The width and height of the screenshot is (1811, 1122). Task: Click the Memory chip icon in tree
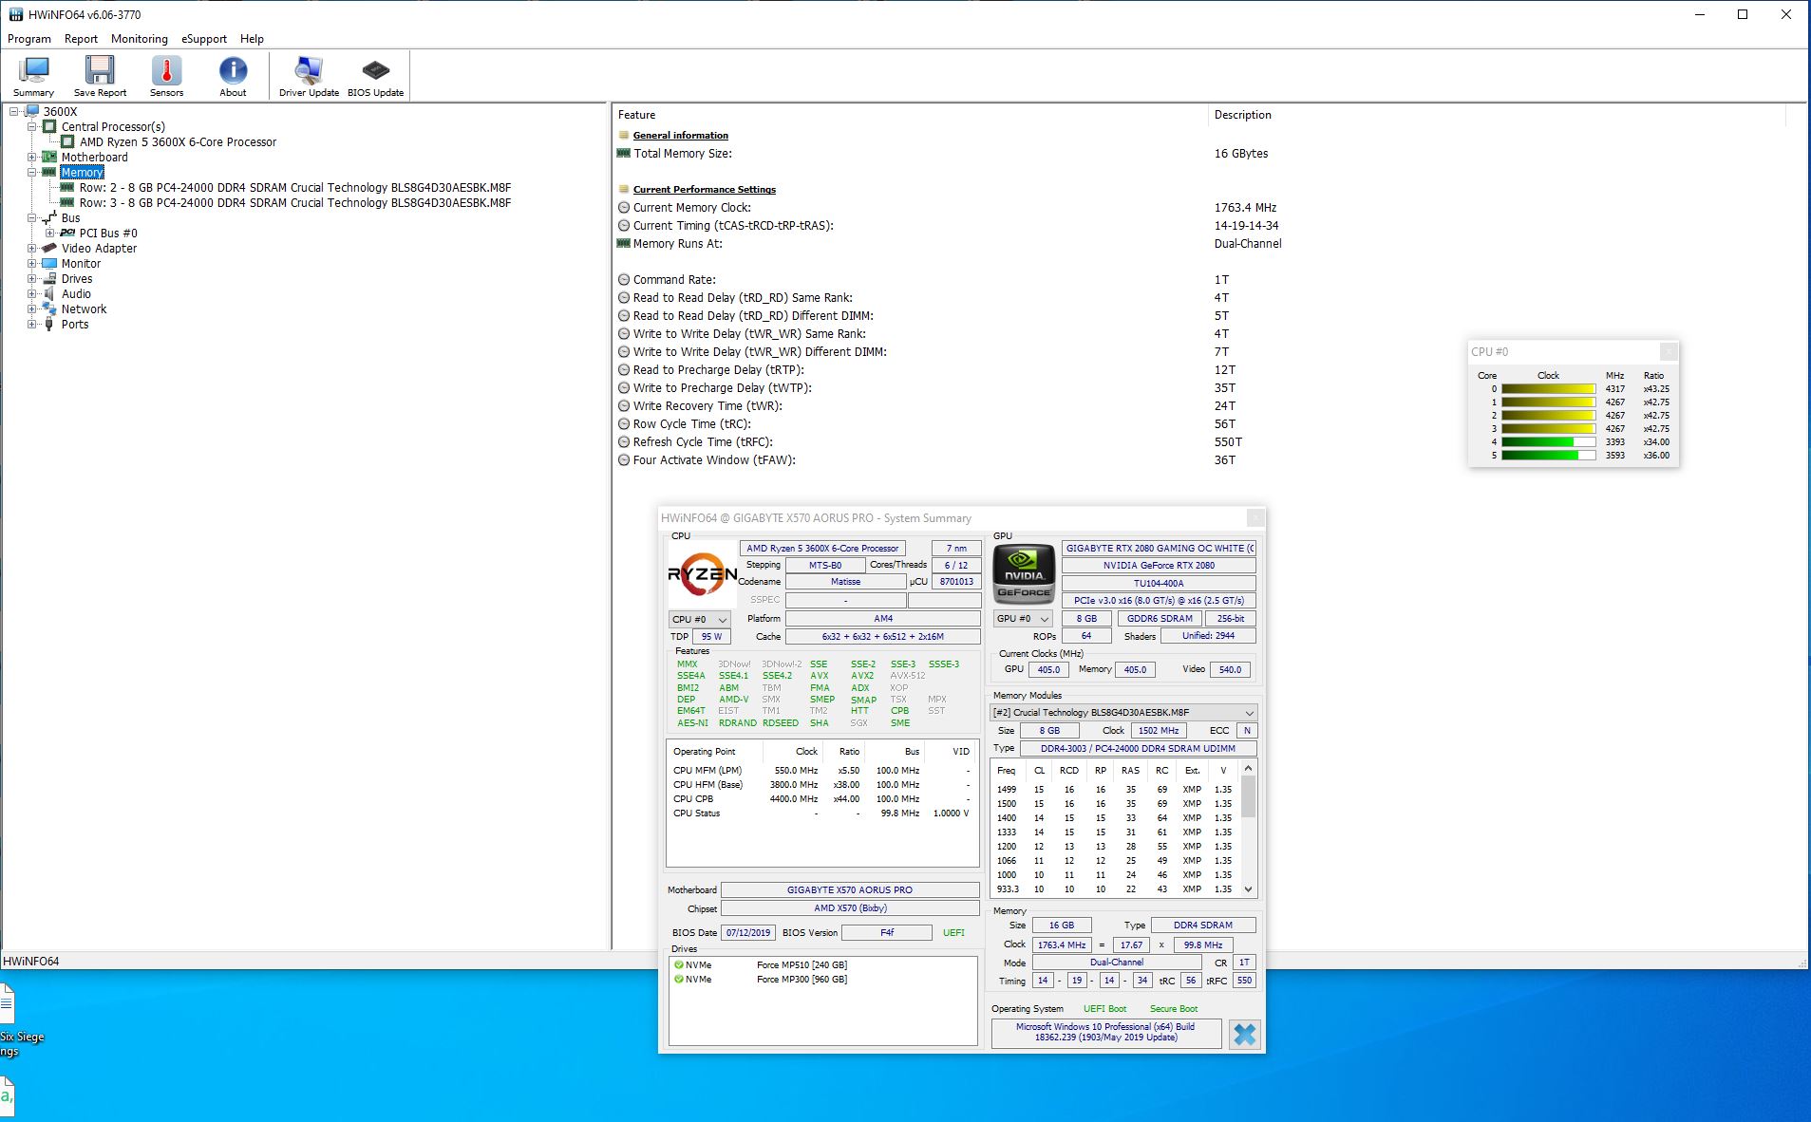[49, 172]
